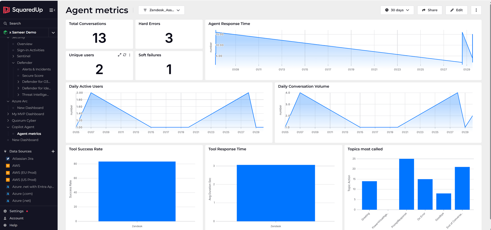Open the dashboard more options menu
491x230 pixels.
click(476, 10)
